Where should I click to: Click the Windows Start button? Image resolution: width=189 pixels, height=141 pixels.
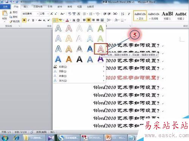click(x=5, y=138)
